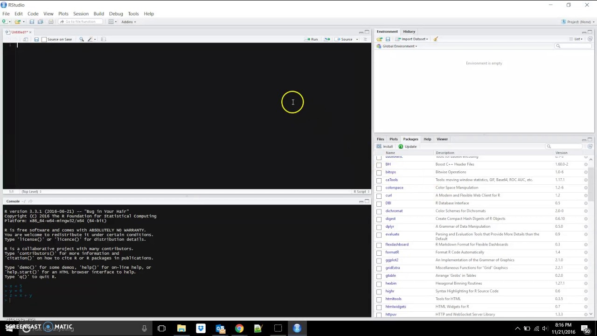This screenshot has width=597, height=336.
Task: Open Outlook from the taskbar
Action: [x=220, y=329]
